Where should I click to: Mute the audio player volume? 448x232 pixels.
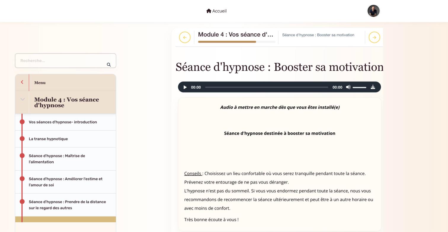pos(348,87)
